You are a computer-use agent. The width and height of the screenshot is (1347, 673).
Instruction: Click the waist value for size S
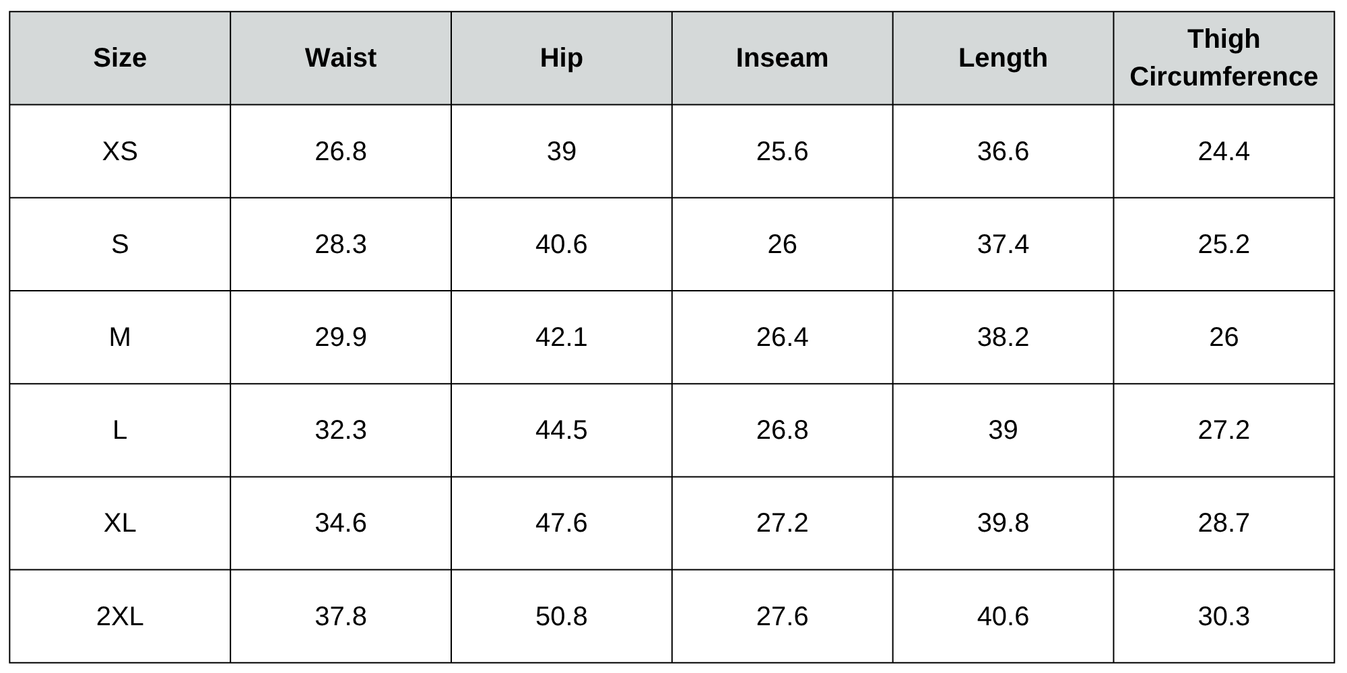(341, 244)
